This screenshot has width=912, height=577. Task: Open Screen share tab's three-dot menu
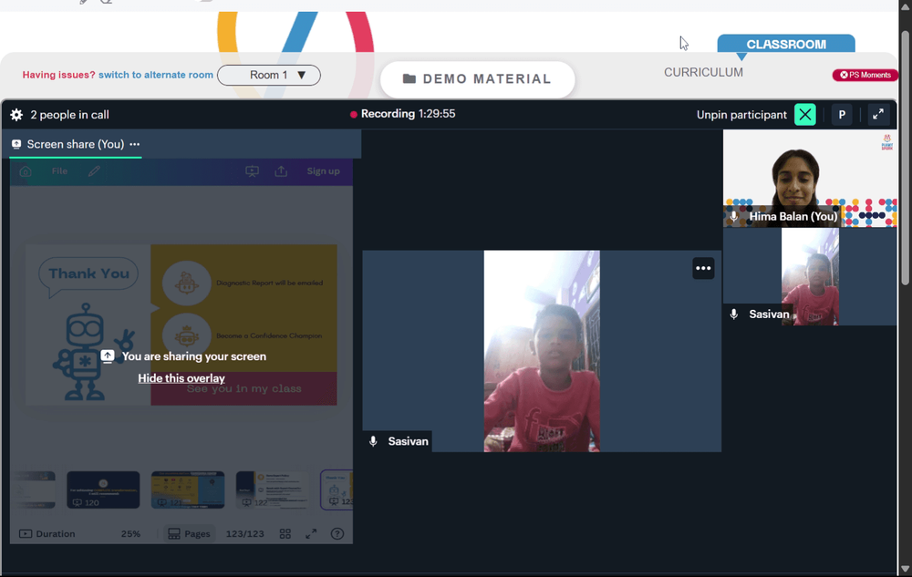[x=135, y=144]
